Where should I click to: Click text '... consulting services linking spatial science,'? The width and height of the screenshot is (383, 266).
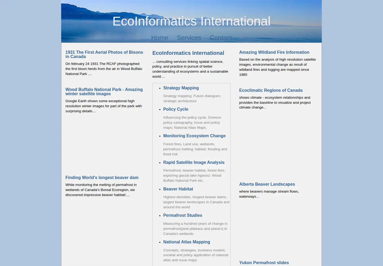pos(188,62)
